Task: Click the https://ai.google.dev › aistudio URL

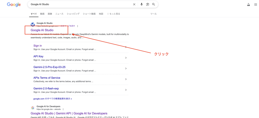Action: pos(49,109)
